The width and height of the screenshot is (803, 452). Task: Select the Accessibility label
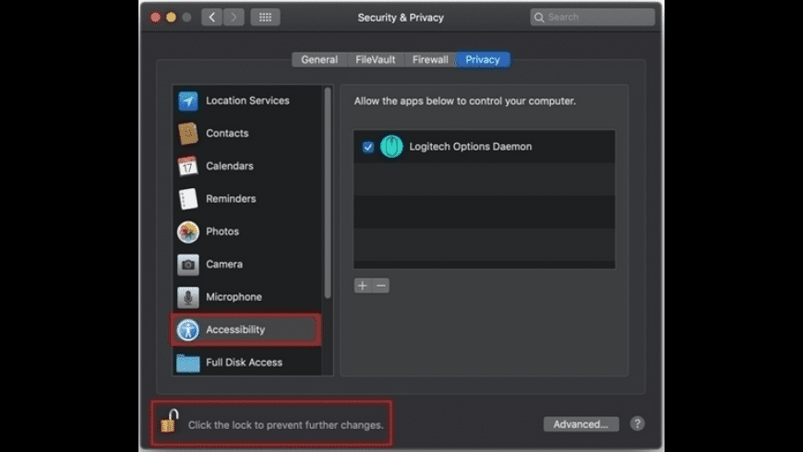pos(235,329)
